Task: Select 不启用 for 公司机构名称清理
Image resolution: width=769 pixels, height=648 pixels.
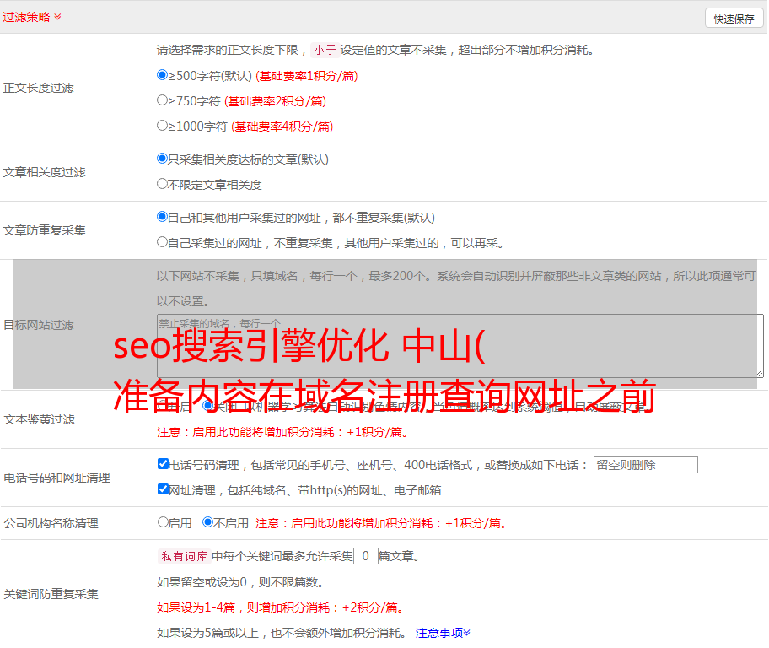Action: pyautogui.click(x=208, y=522)
